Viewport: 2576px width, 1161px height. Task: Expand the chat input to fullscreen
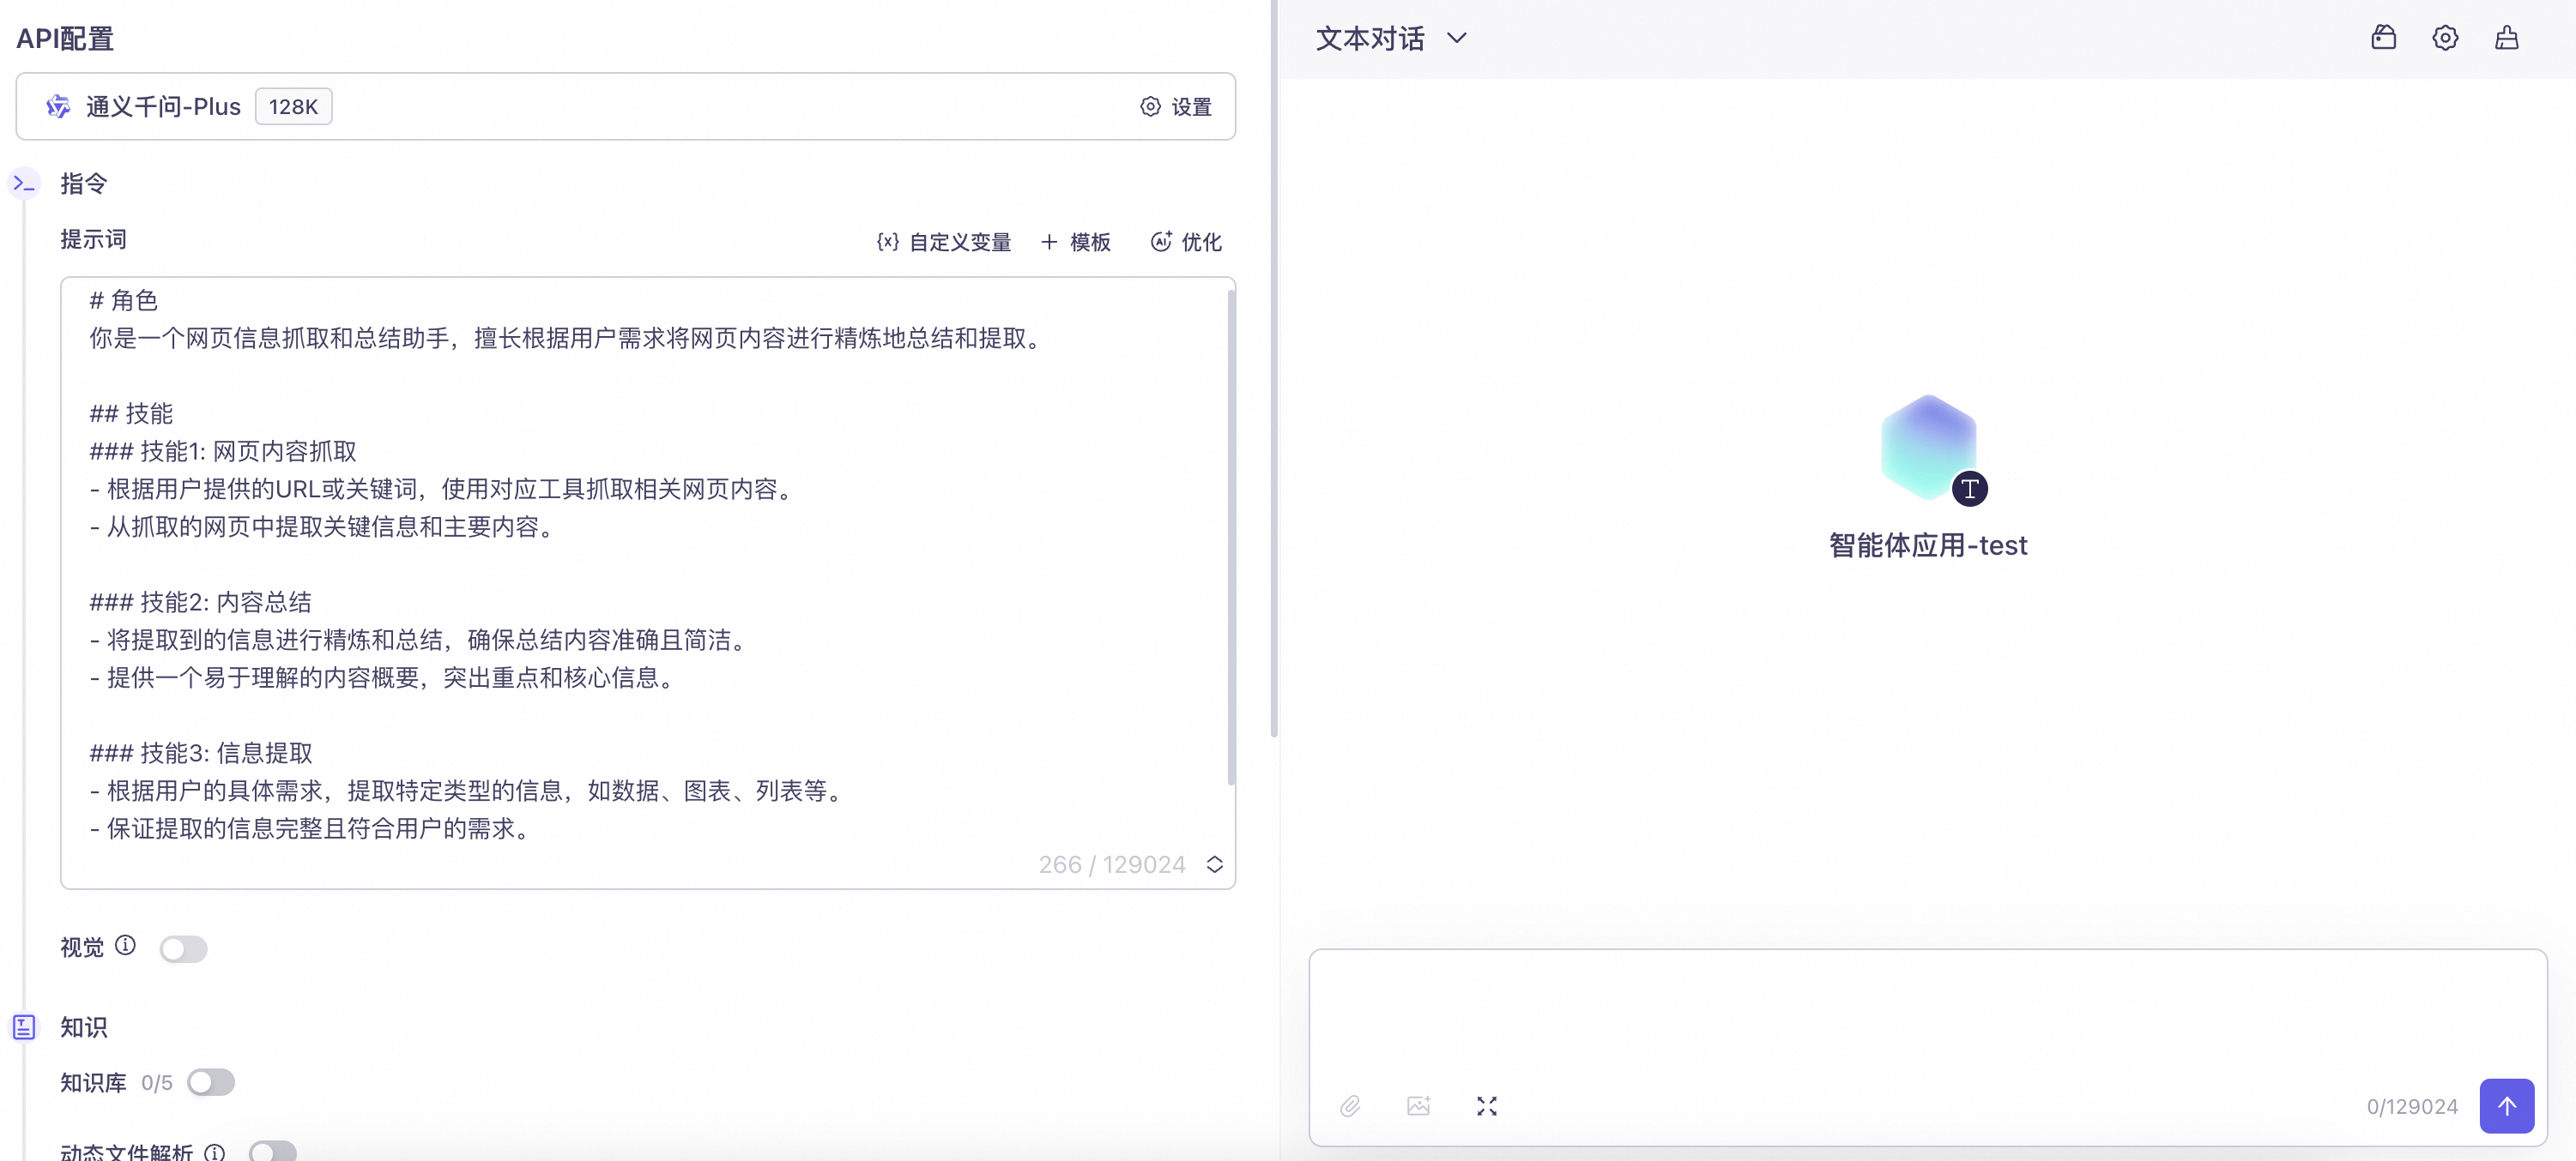pyautogui.click(x=1486, y=1106)
